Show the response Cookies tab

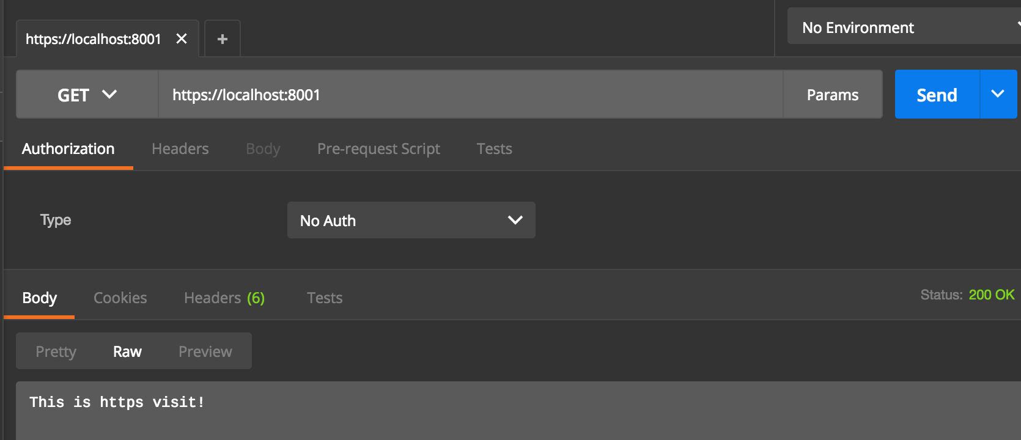point(120,298)
